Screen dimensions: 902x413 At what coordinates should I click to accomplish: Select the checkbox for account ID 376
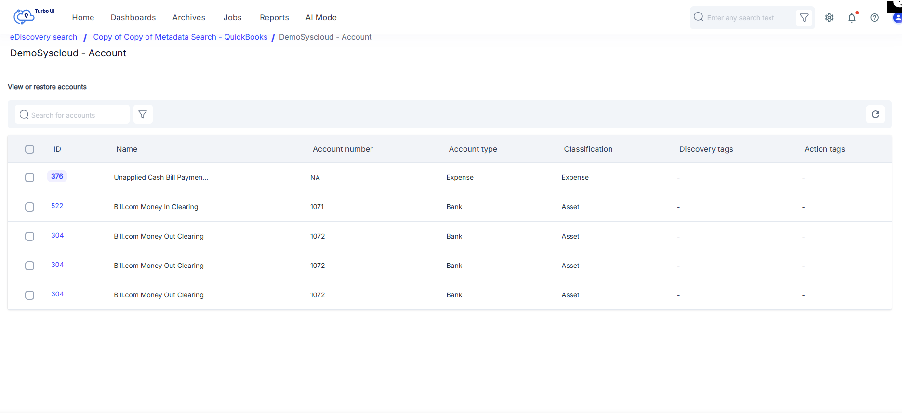pyautogui.click(x=30, y=178)
